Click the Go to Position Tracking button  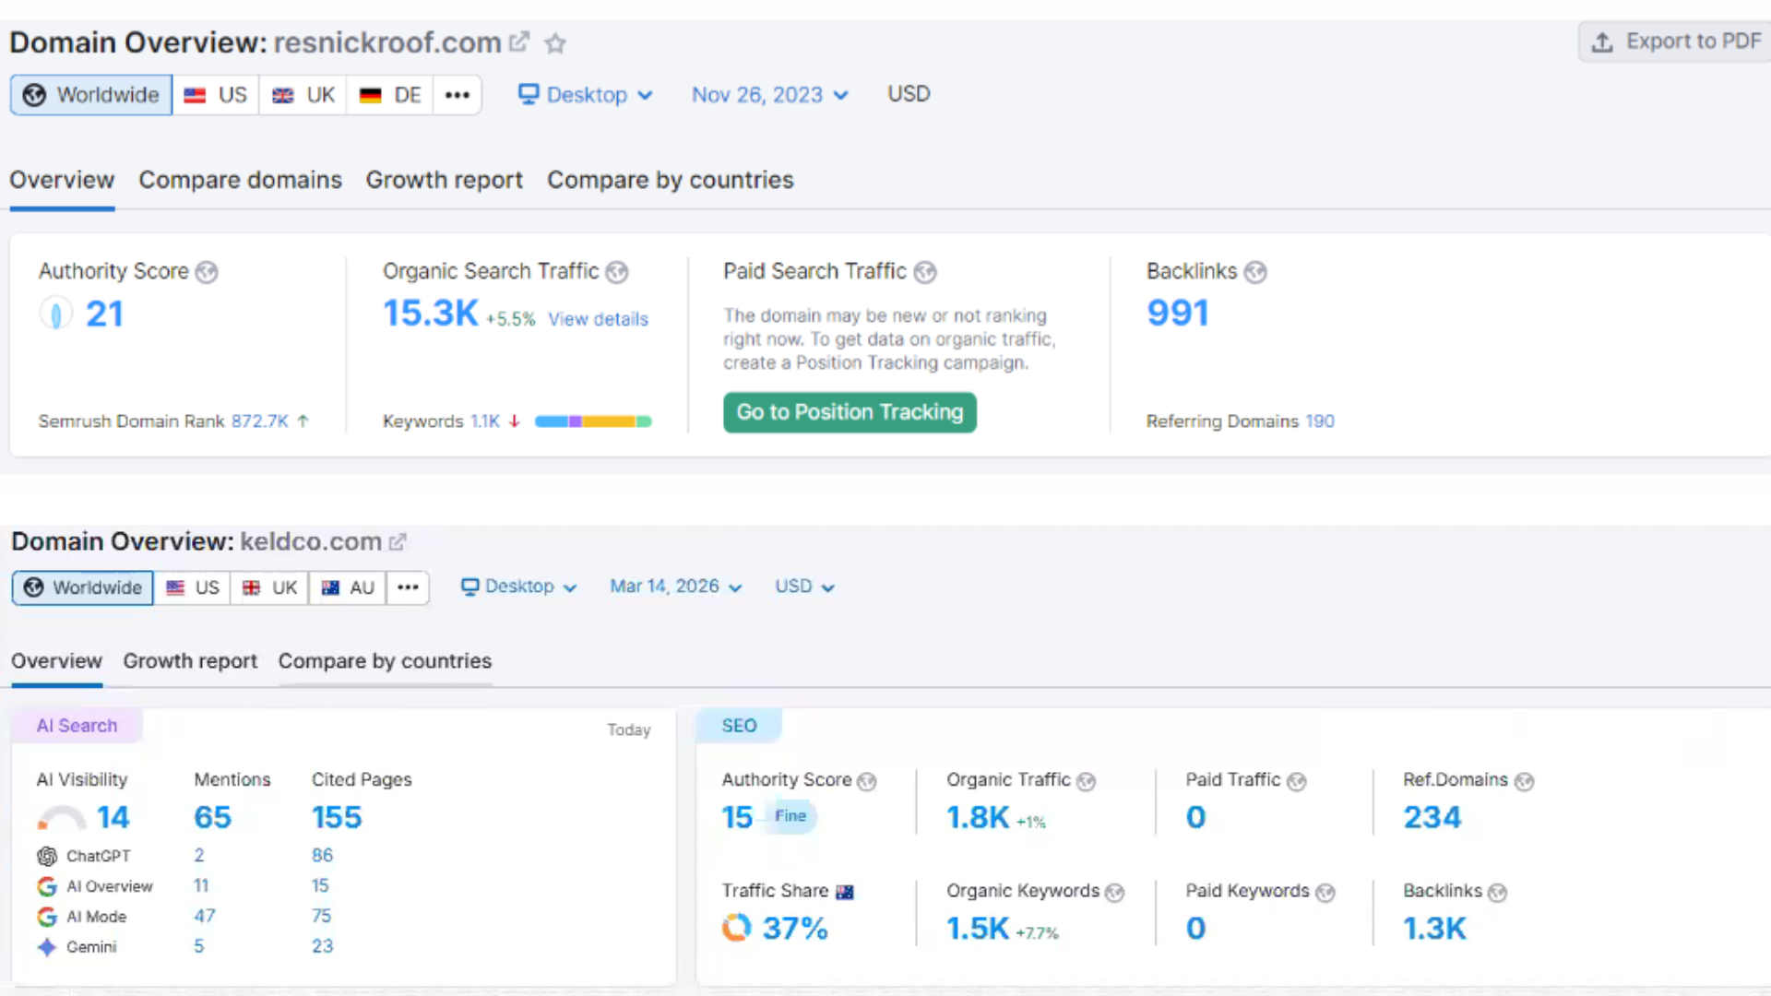pyautogui.click(x=849, y=412)
